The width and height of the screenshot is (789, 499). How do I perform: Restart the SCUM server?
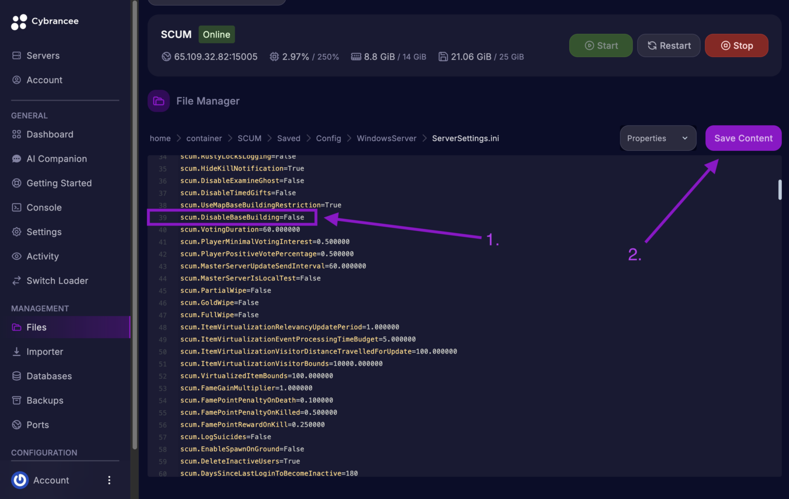point(668,46)
